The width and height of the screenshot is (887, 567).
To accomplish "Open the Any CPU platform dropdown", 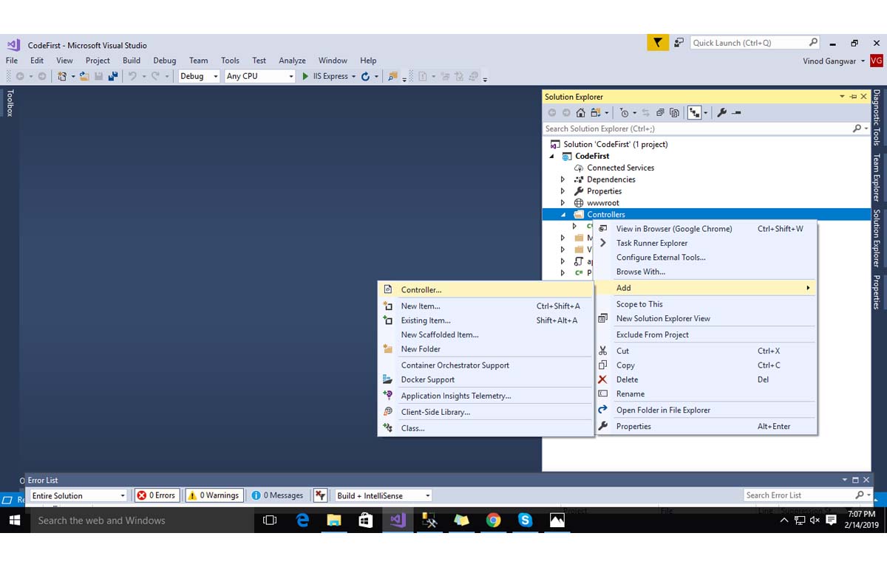I will tap(259, 76).
